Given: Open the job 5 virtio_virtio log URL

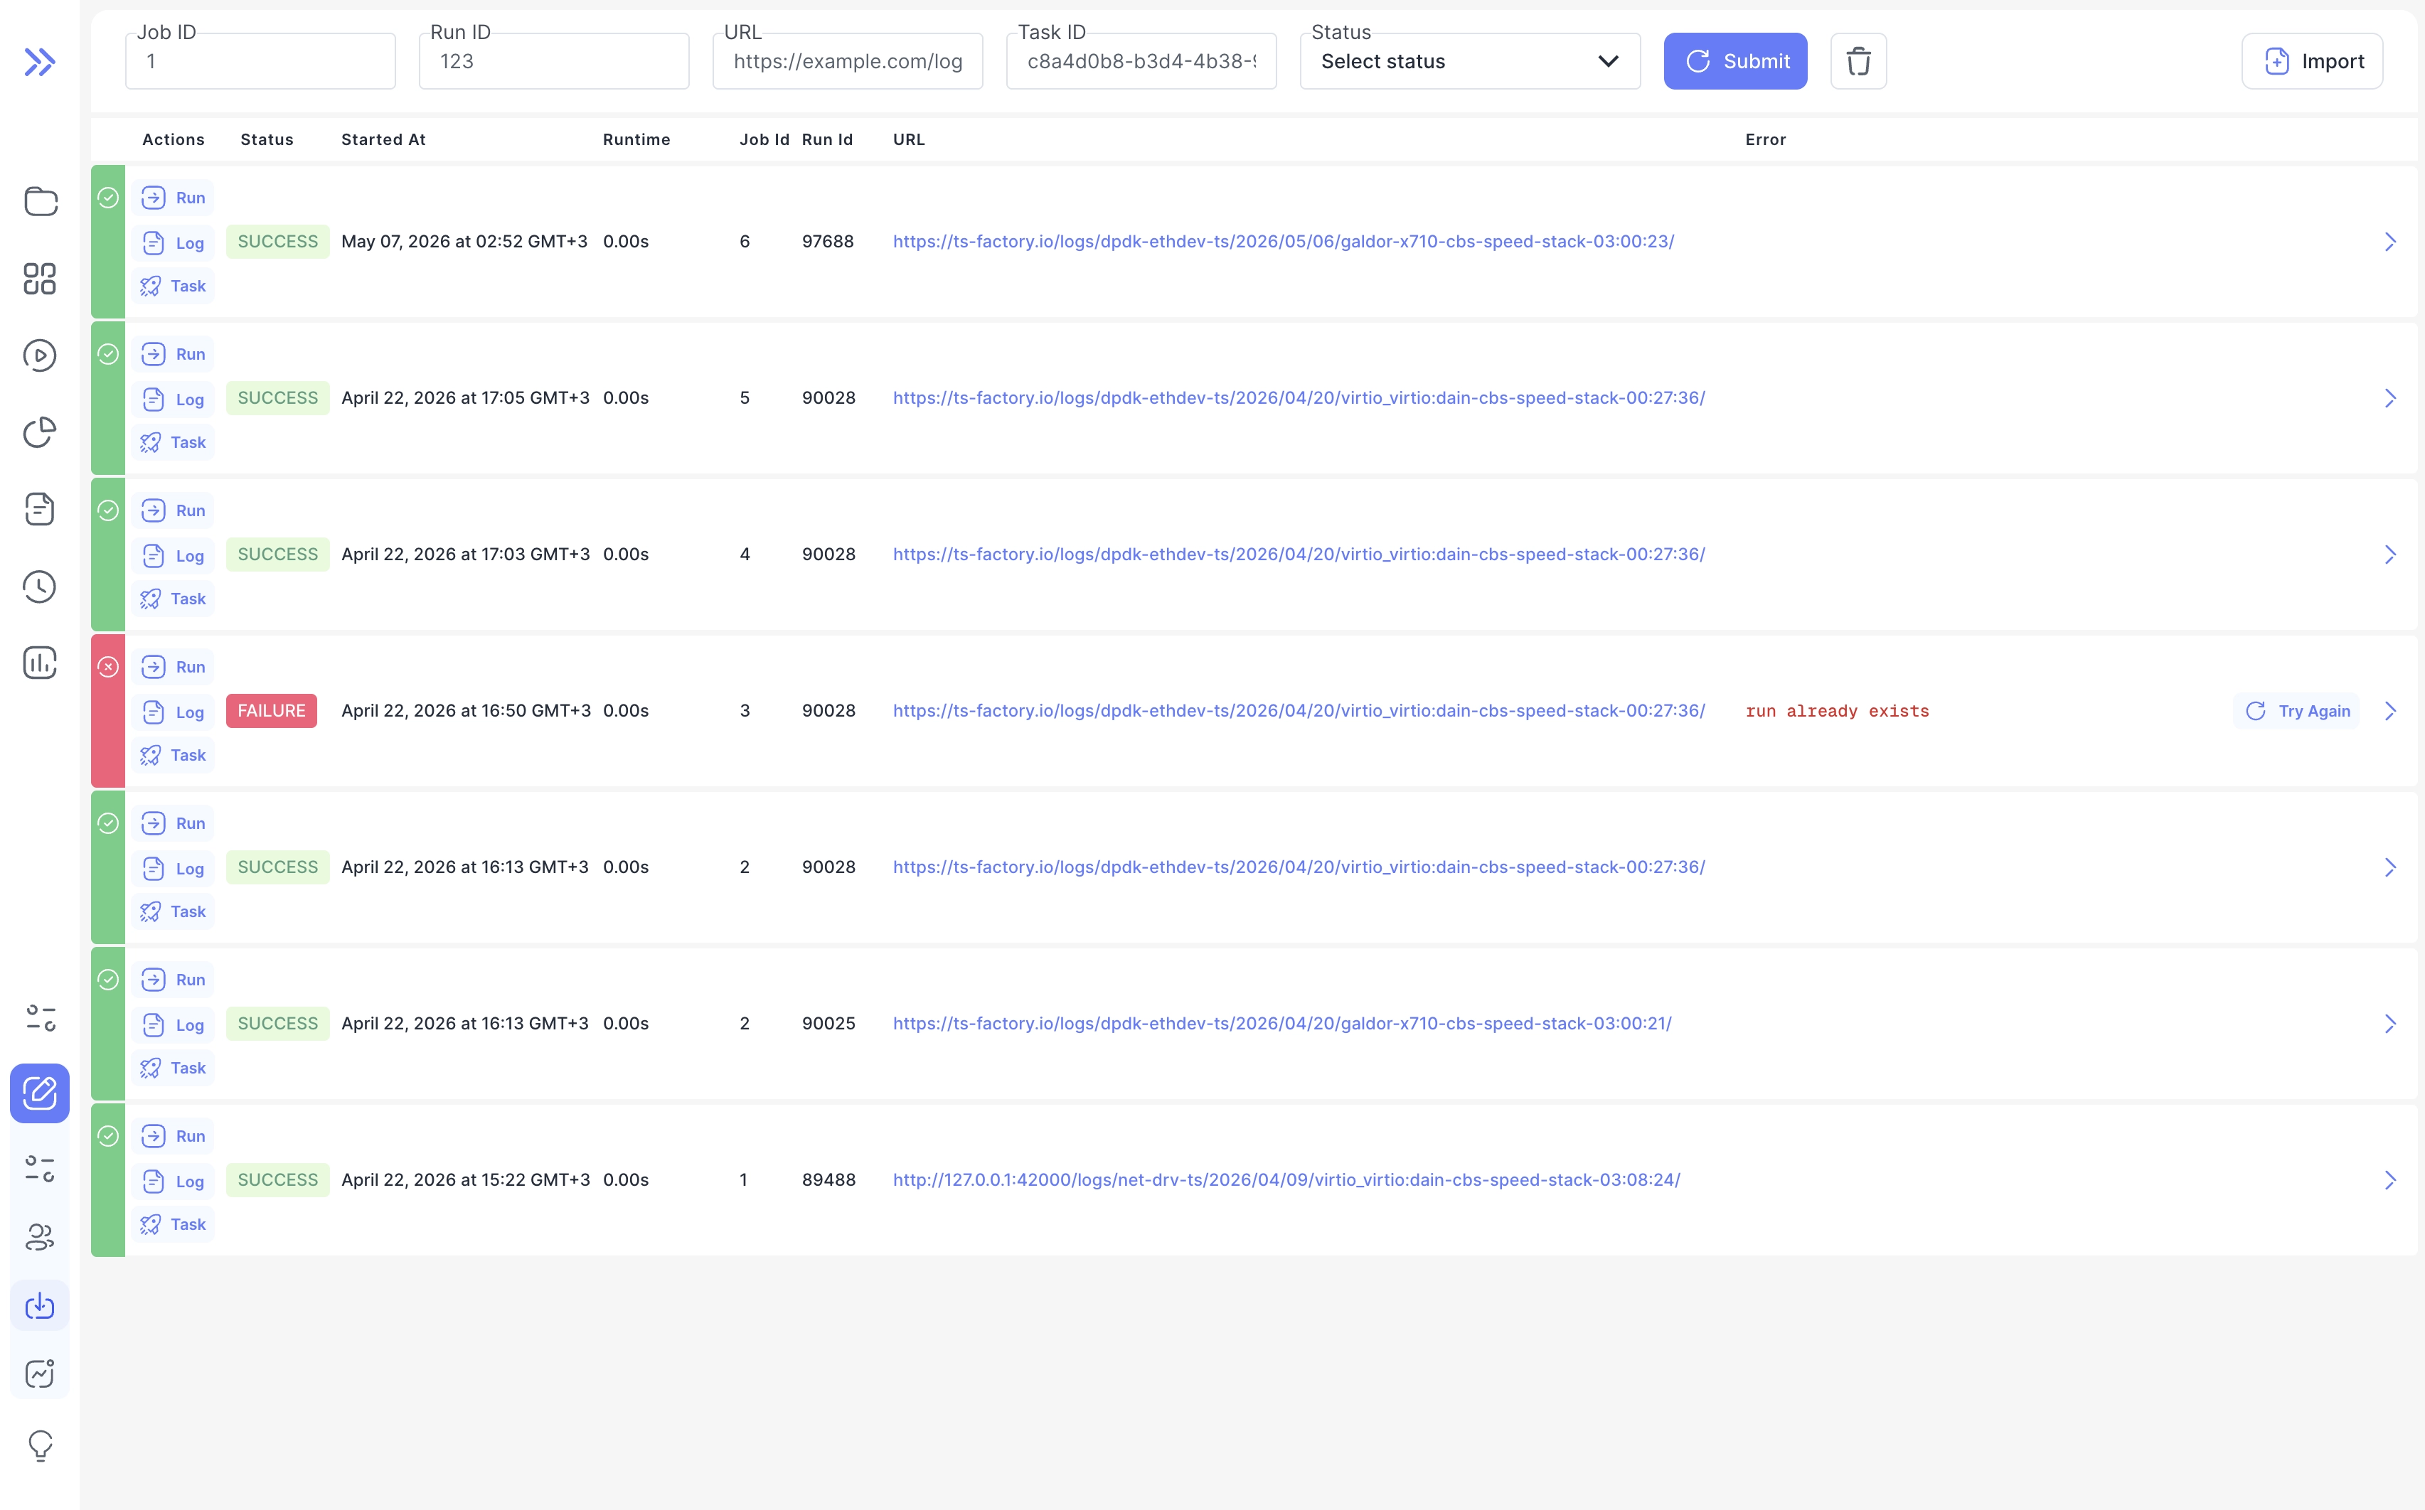Looking at the screenshot, I should tap(1299, 397).
